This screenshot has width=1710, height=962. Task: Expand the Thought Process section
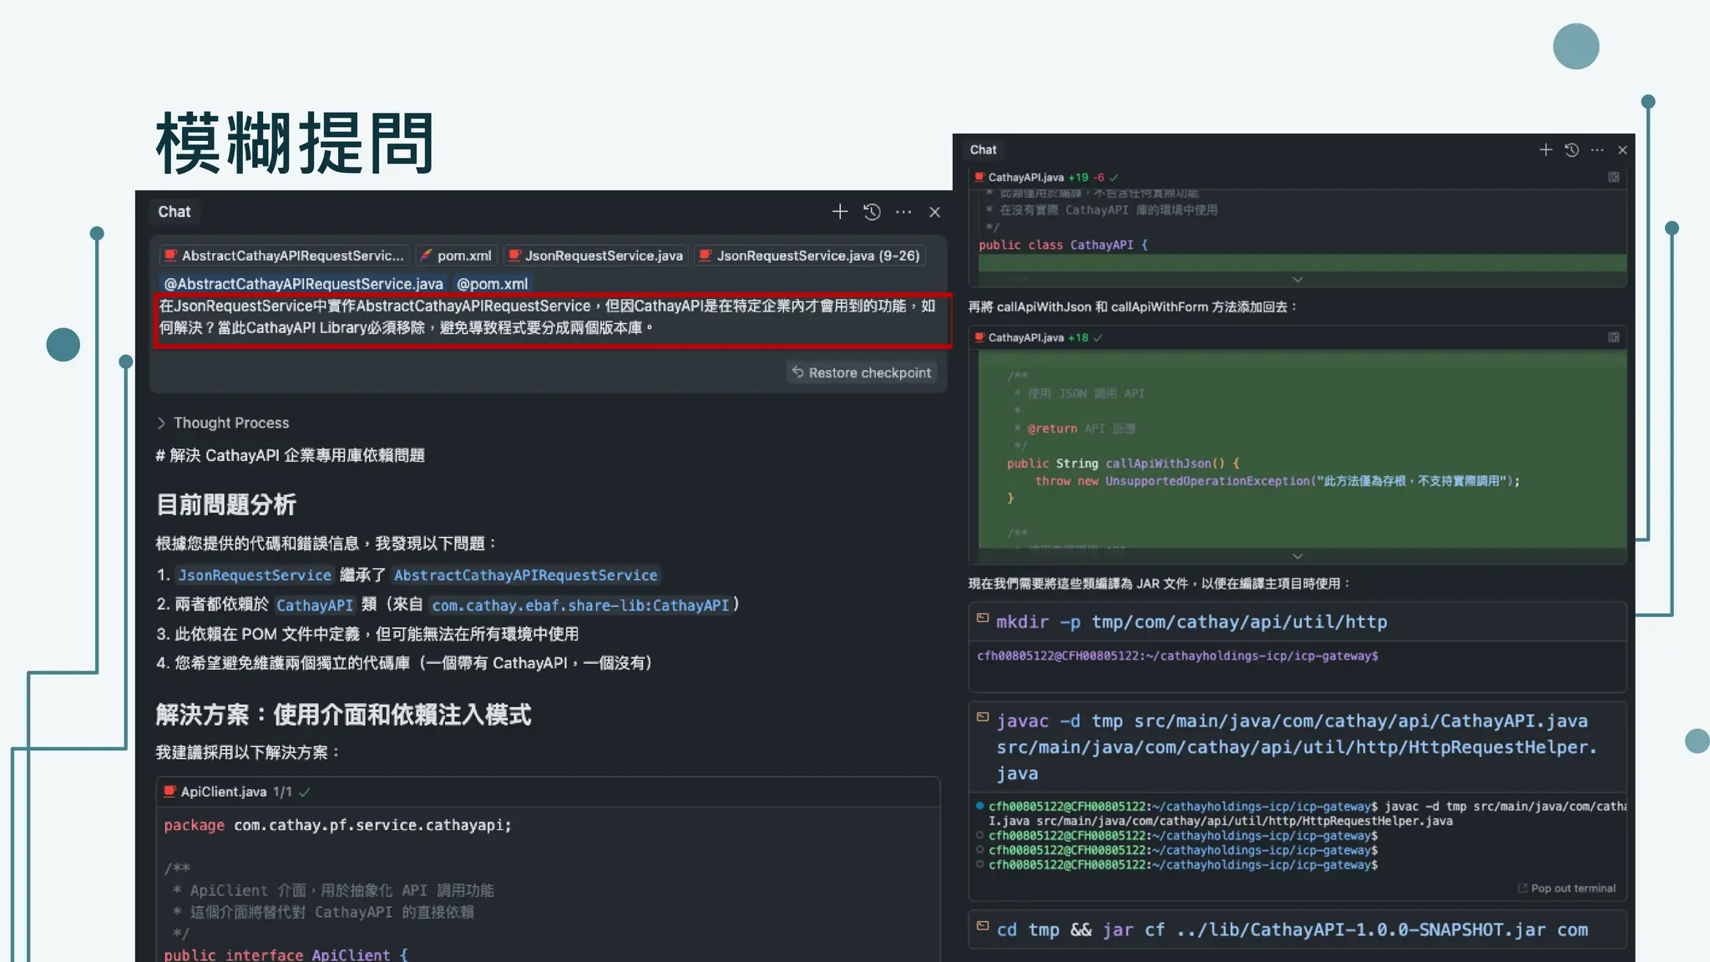tap(223, 423)
